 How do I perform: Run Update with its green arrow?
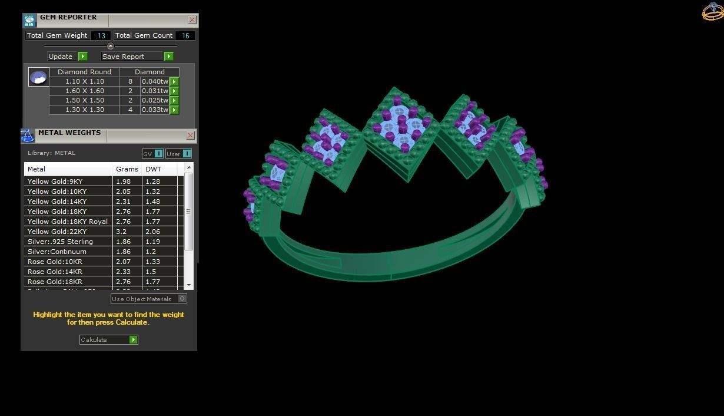coord(82,57)
